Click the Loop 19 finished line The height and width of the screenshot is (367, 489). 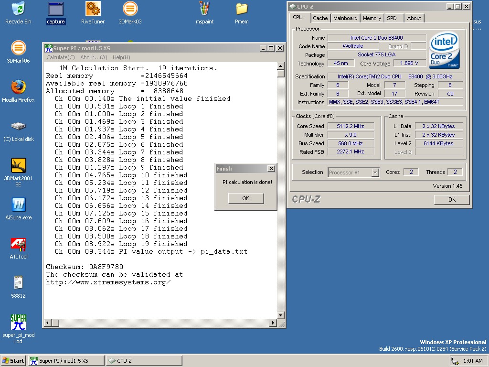click(121, 244)
